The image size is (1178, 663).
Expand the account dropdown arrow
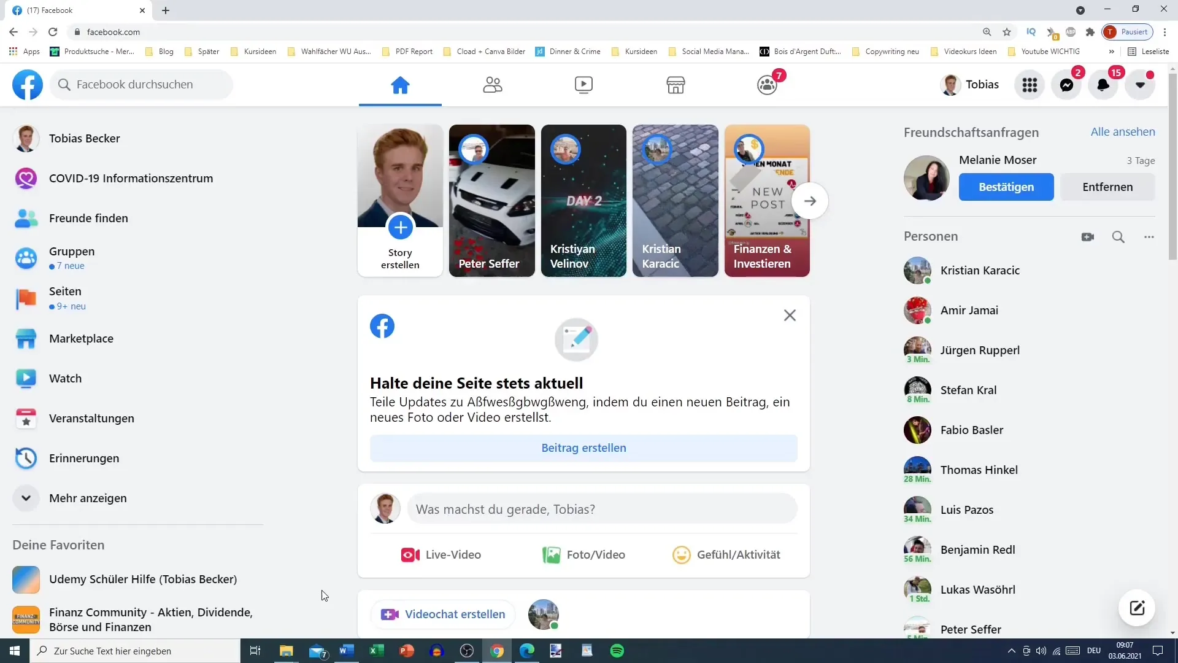point(1140,85)
